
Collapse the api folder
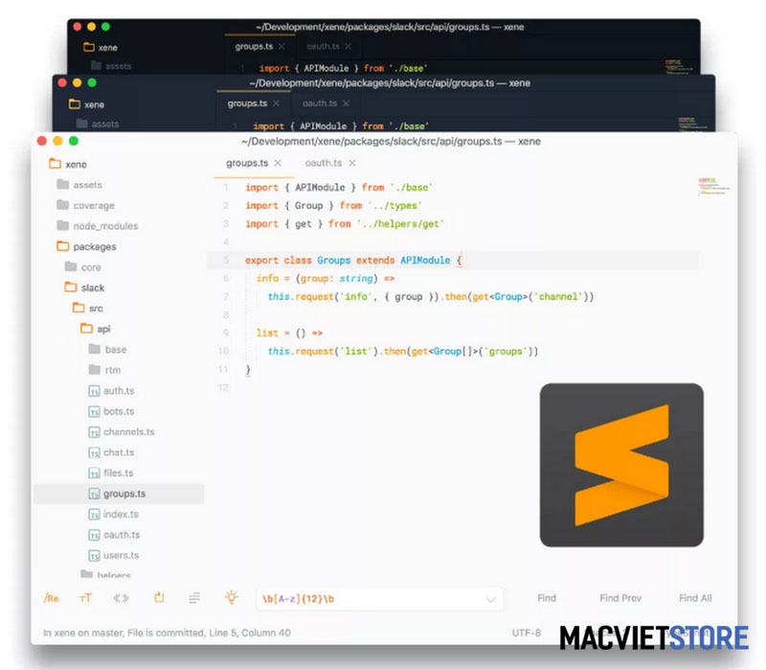click(x=95, y=328)
